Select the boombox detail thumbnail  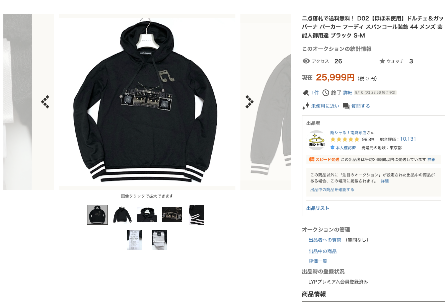(x=172, y=215)
